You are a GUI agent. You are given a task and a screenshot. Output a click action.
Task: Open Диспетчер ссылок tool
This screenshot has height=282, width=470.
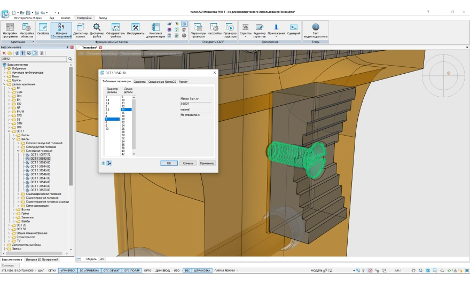pos(81,29)
